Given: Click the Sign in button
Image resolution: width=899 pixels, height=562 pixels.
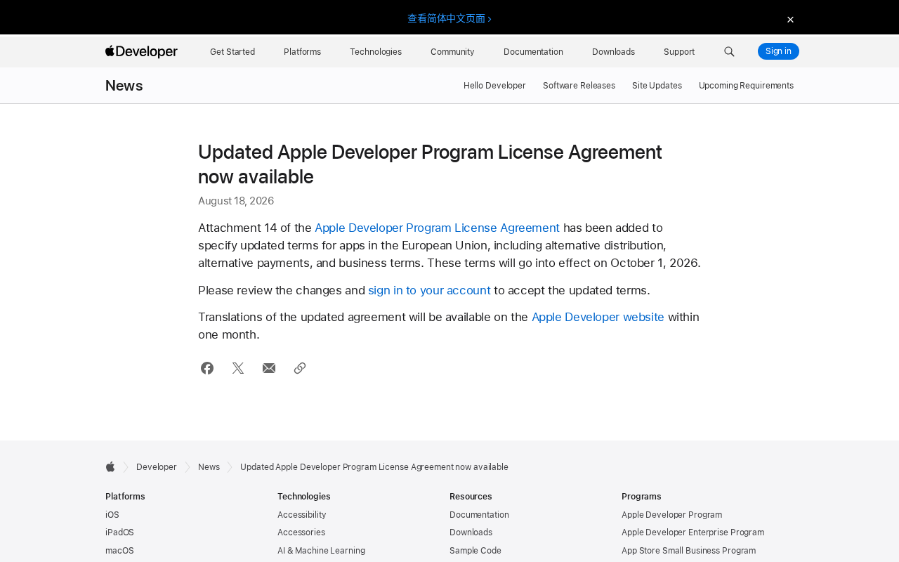Looking at the screenshot, I should [x=778, y=51].
